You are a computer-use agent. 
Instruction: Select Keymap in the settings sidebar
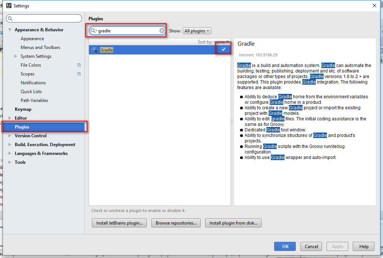22,109
